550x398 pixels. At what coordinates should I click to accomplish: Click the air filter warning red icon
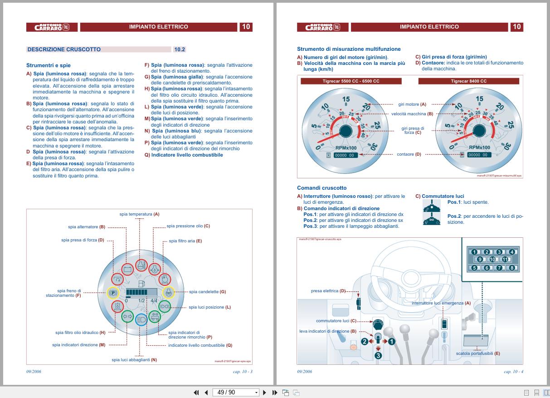(164, 279)
